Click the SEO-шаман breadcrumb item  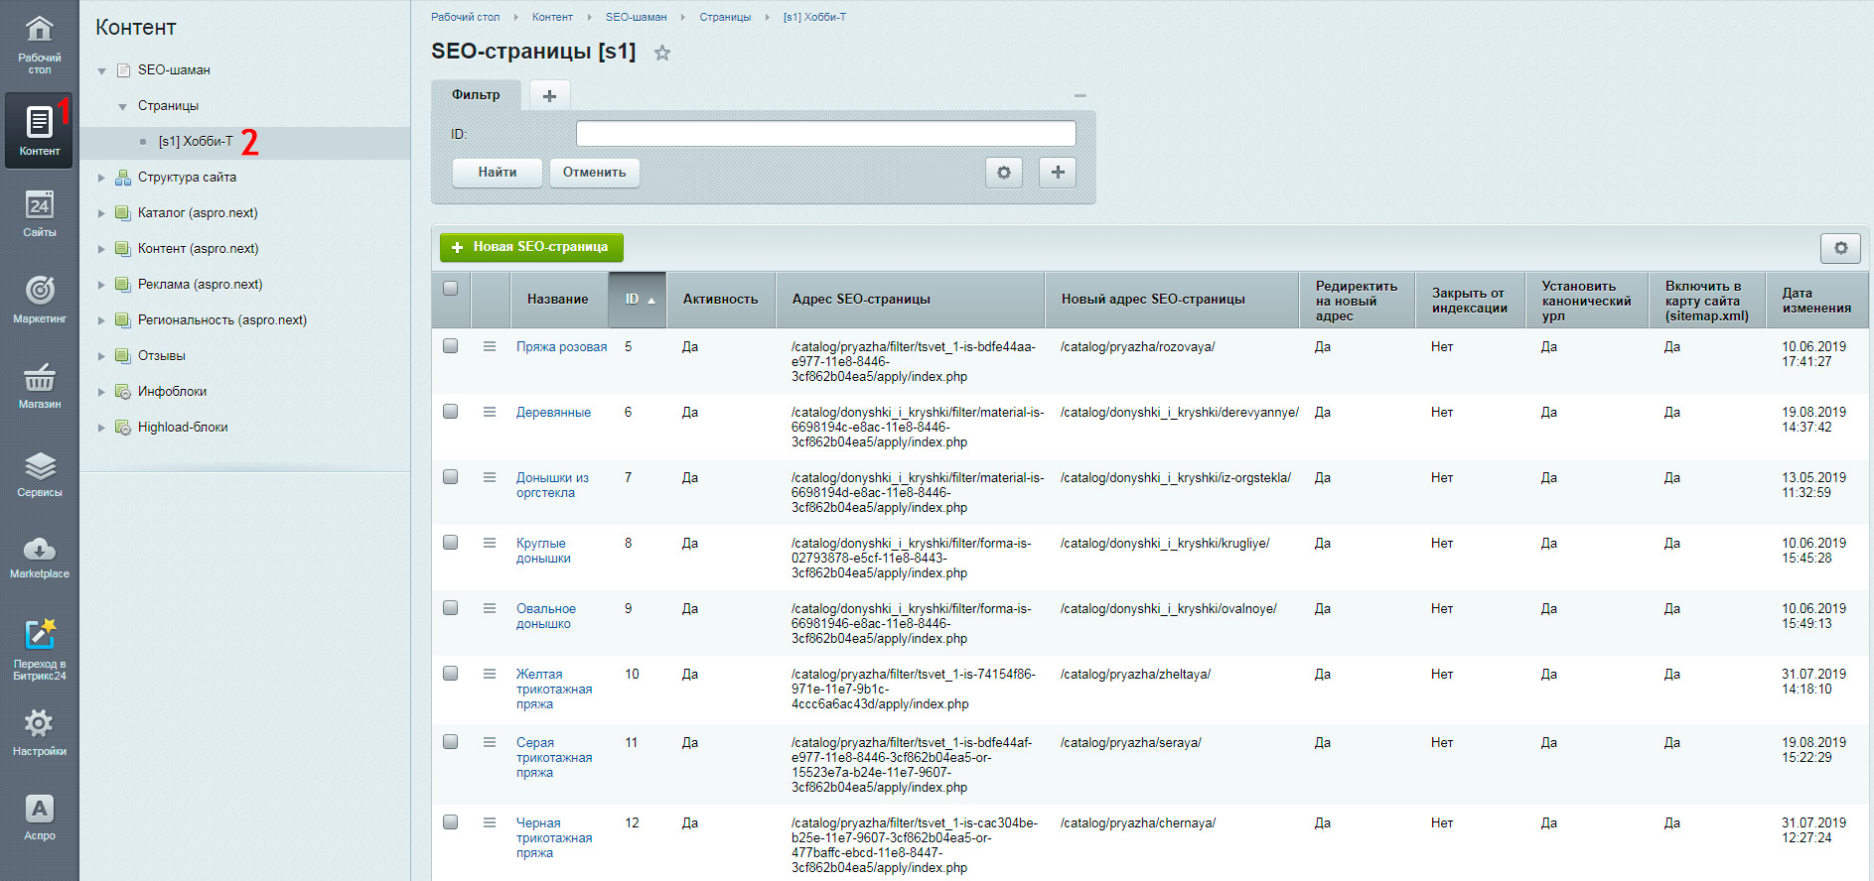637,17
